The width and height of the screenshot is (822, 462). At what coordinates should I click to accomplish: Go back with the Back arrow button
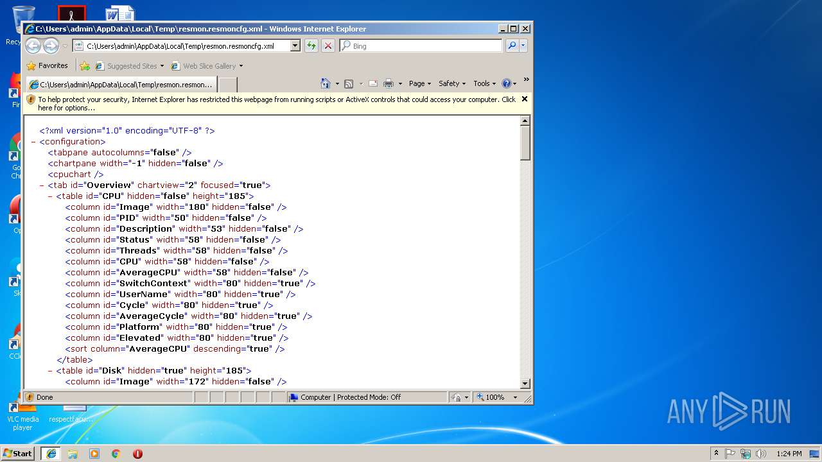coord(33,46)
